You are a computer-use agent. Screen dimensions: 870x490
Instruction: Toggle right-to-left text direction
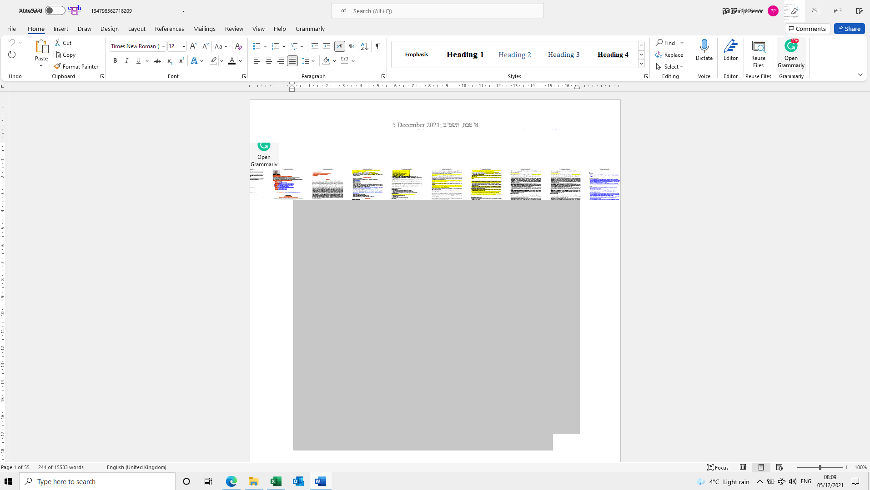click(352, 46)
